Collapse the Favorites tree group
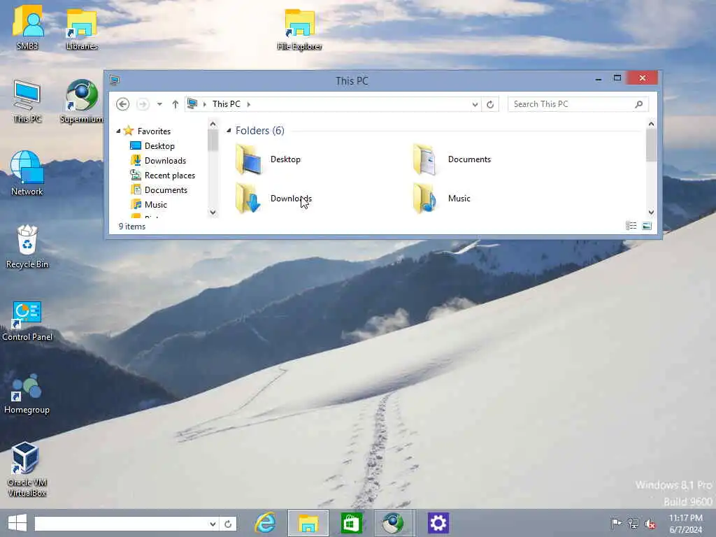This screenshot has height=537, width=716. click(x=118, y=131)
